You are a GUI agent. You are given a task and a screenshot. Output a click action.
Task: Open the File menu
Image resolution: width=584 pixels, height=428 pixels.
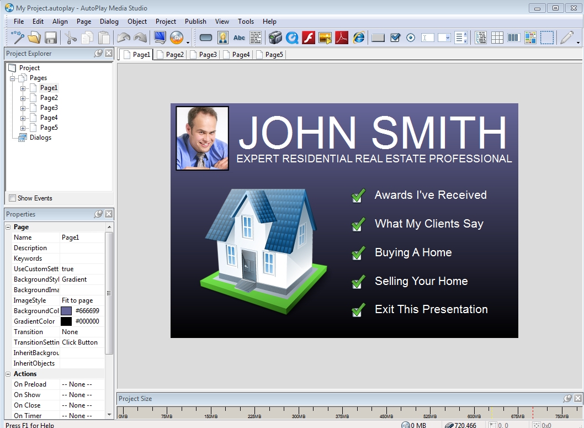tap(19, 22)
